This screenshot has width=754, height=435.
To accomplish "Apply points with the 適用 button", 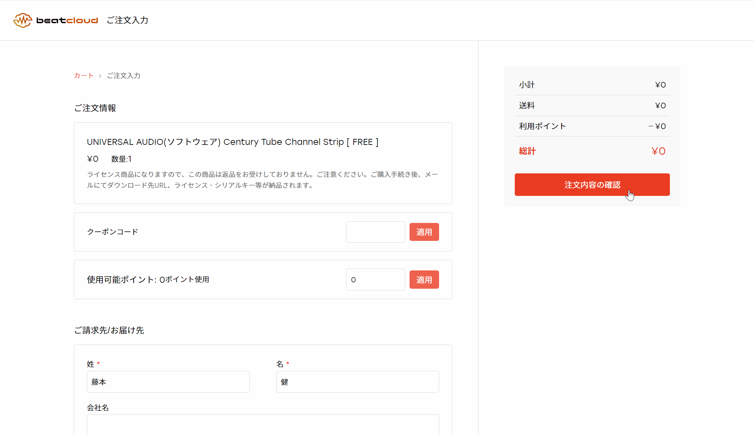I will [424, 280].
